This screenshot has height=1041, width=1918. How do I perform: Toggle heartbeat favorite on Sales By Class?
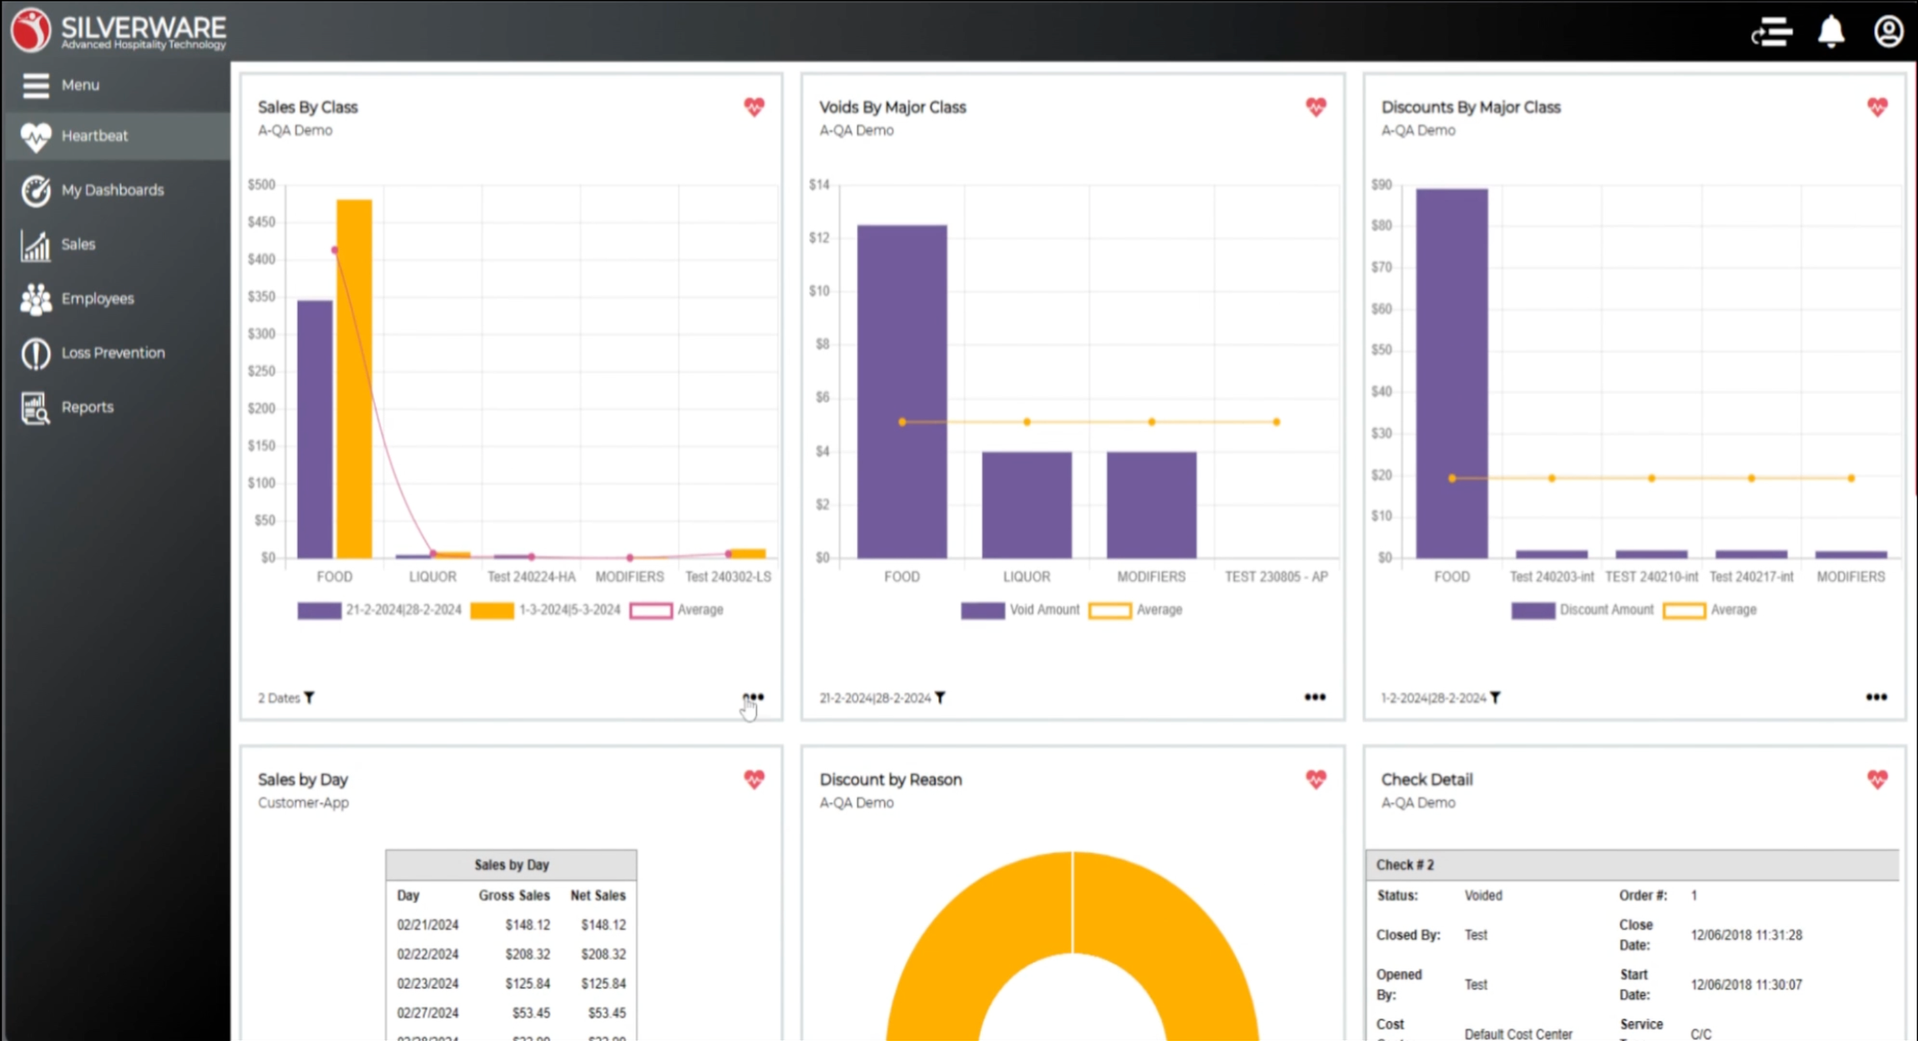click(x=754, y=107)
